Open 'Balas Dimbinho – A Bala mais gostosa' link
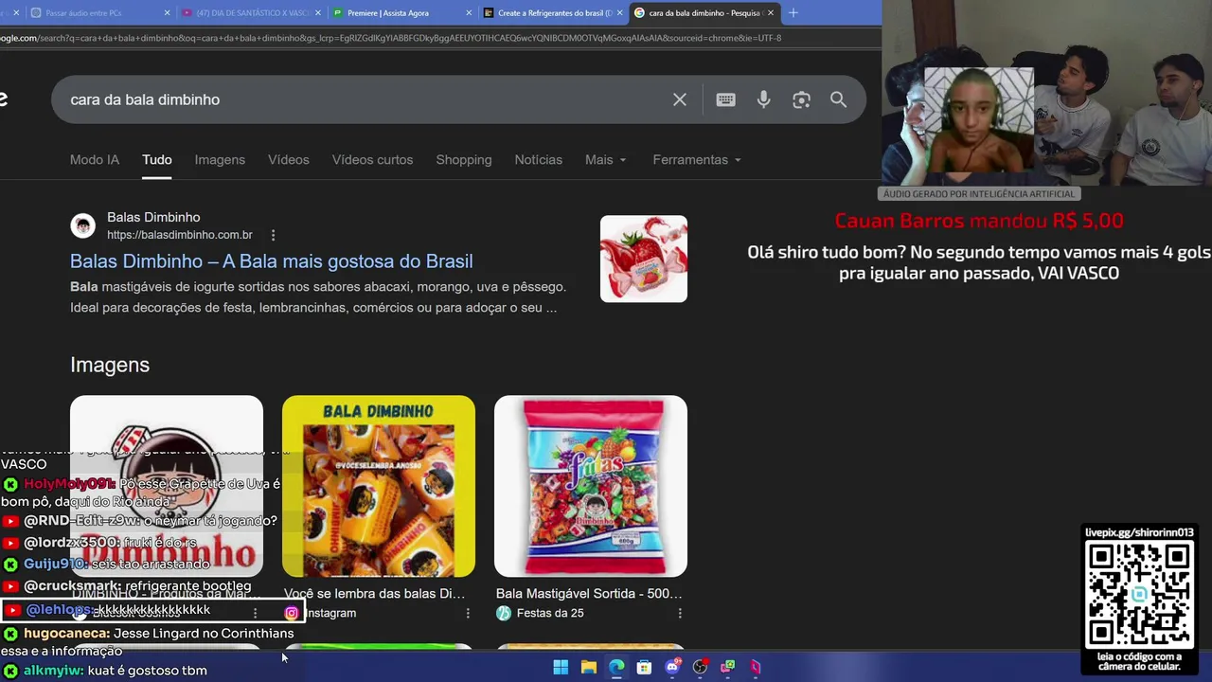Image resolution: width=1212 pixels, height=682 pixels. coord(271,261)
